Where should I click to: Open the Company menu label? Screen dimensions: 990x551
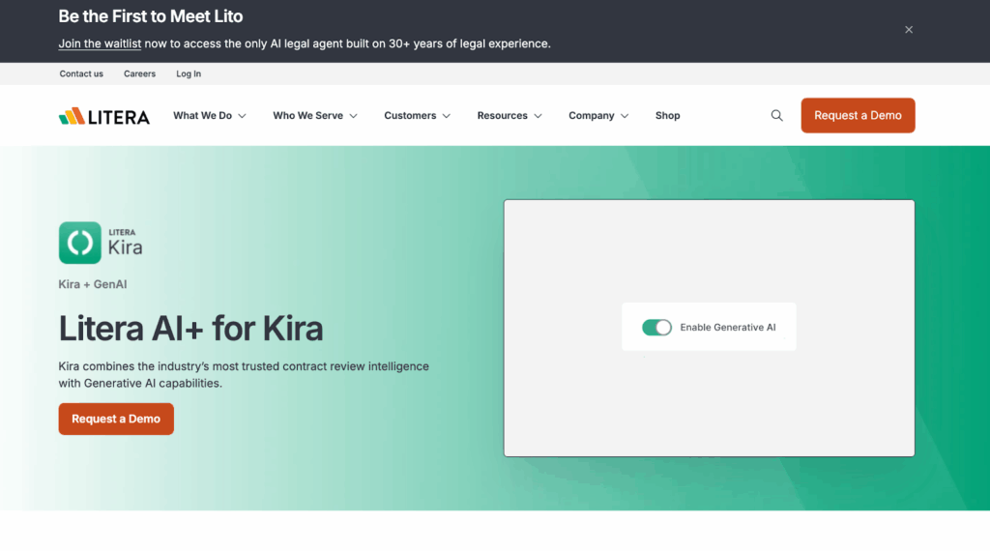[x=592, y=115]
